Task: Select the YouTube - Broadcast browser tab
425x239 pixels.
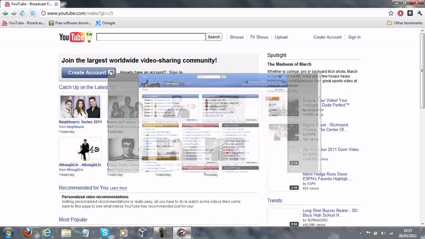Action: 30,4
